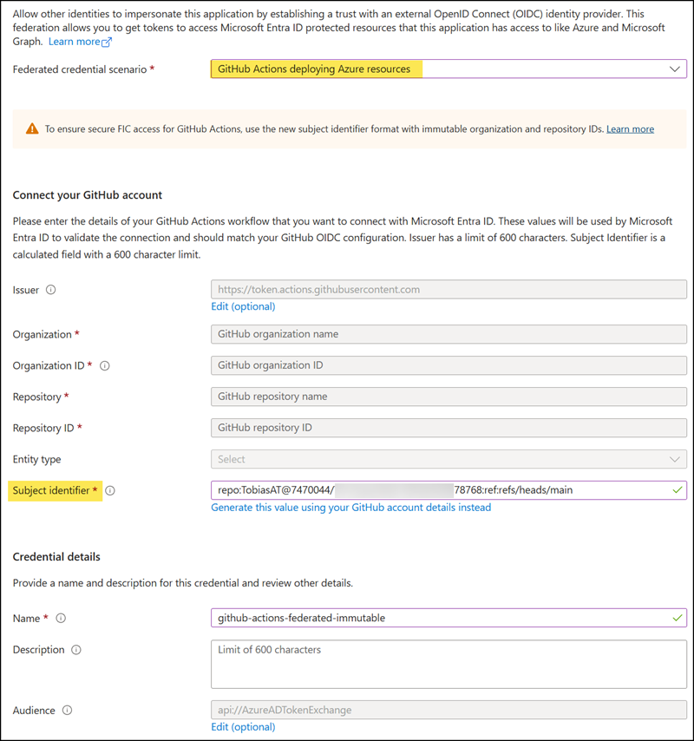Click the Credential details heading
This screenshot has height=741, width=694.
56,557
